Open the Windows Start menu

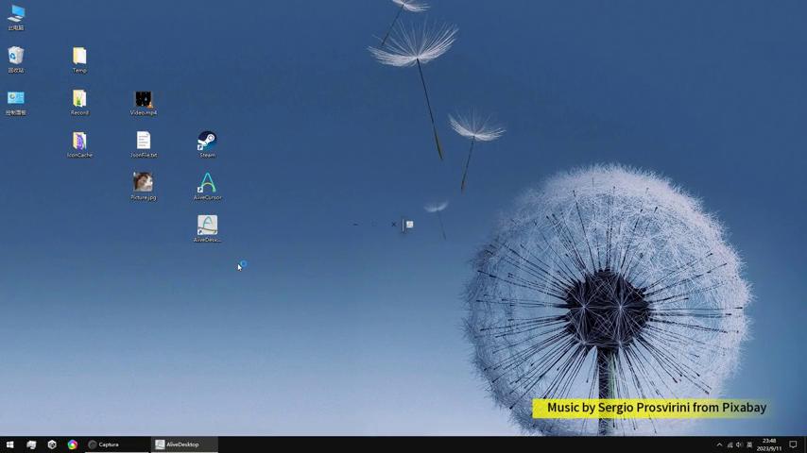[9, 445]
